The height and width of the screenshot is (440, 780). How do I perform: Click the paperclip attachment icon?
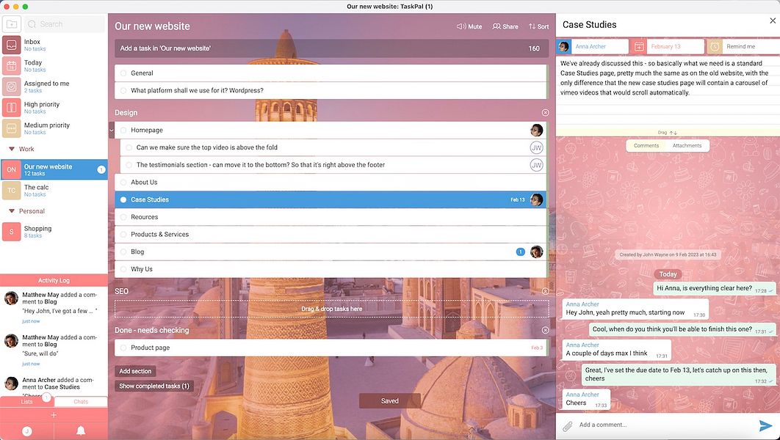[x=568, y=425]
